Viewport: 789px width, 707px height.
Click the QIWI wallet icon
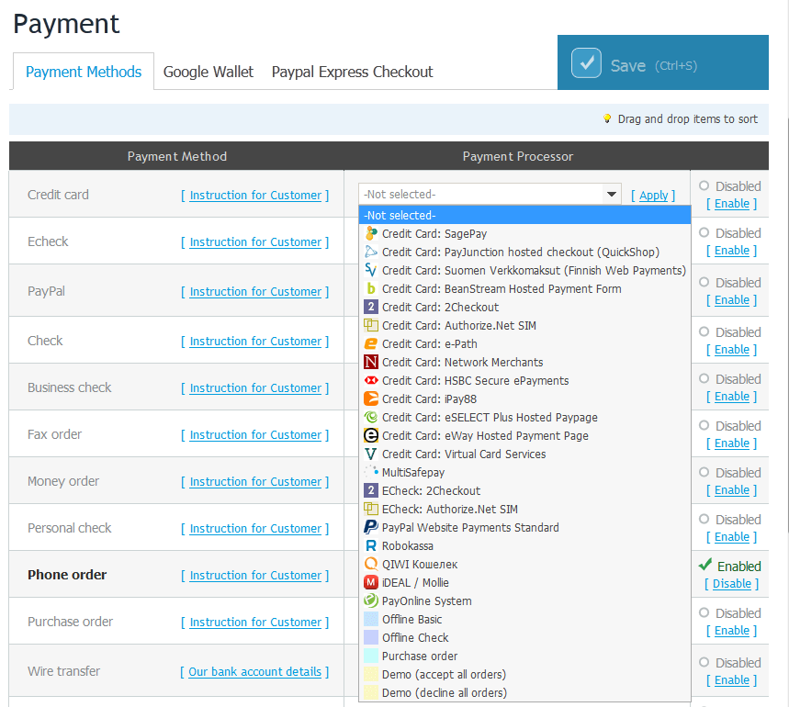click(371, 564)
